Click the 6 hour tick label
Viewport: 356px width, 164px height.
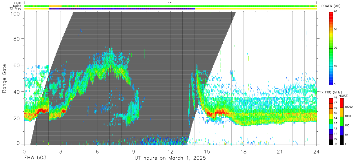[x=97, y=152]
